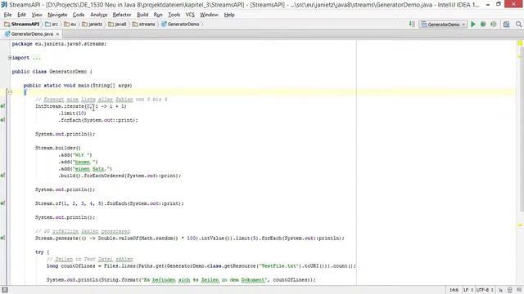Expand the collapsed import statements
Viewport: 524px width, 294px height.
[10, 58]
